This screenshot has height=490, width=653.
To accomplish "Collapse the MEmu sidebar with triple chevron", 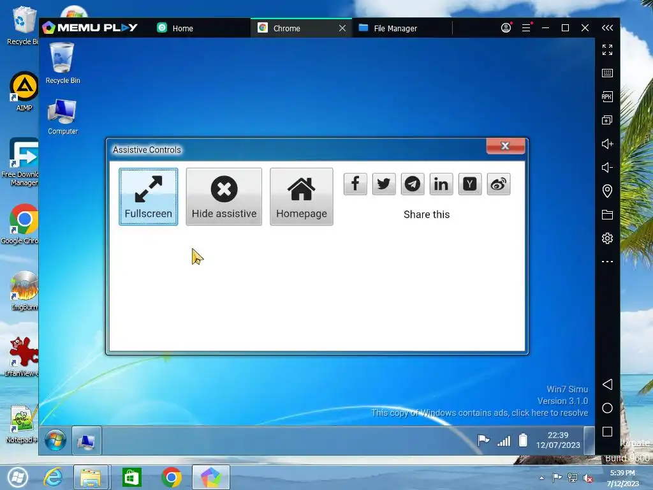I will point(607,27).
